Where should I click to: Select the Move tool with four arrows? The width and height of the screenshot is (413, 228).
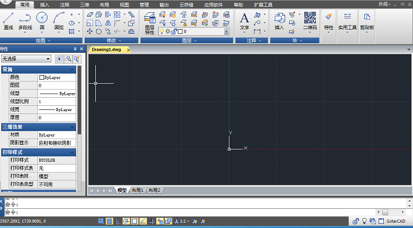tap(90, 31)
